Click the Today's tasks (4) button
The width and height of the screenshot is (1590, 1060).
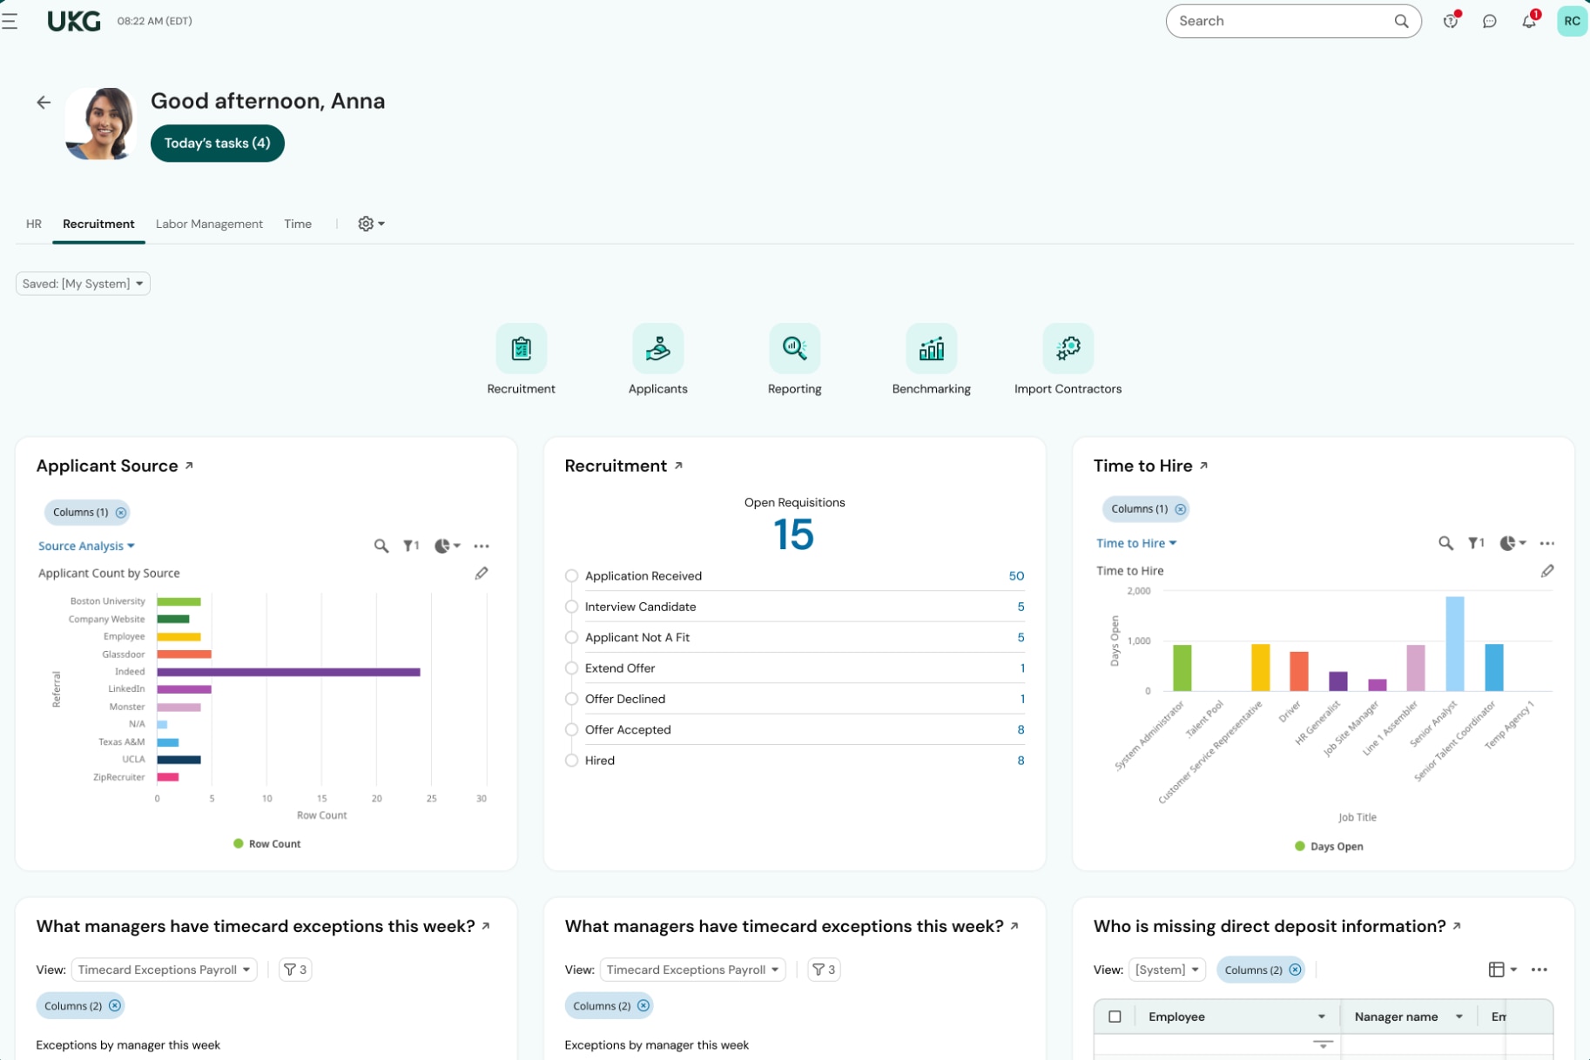(217, 144)
